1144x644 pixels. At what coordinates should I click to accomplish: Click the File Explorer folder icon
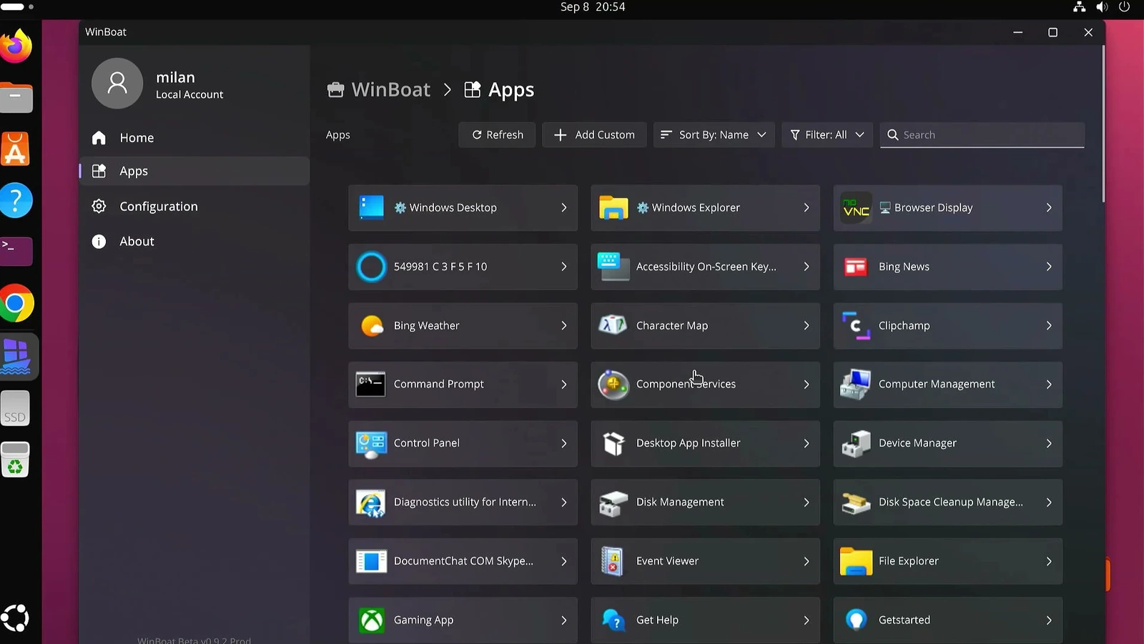pyautogui.click(x=856, y=562)
